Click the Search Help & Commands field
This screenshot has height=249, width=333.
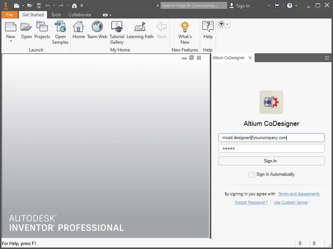194,6
